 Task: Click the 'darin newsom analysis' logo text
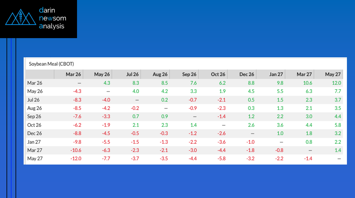(52, 18)
